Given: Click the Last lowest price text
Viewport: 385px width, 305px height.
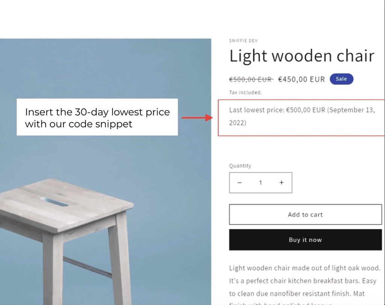Looking at the screenshot, I should click(x=302, y=116).
